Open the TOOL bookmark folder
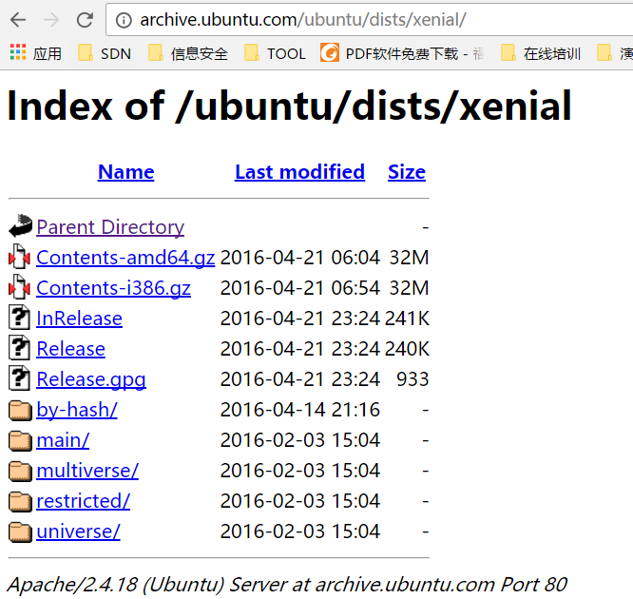The height and width of the screenshot is (599, 633). tap(275, 53)
